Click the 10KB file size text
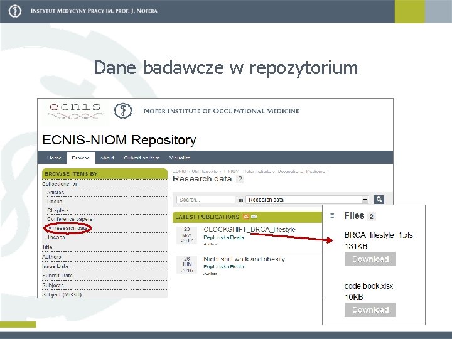This screenshot has width=452, height=339. pos(353,297)
